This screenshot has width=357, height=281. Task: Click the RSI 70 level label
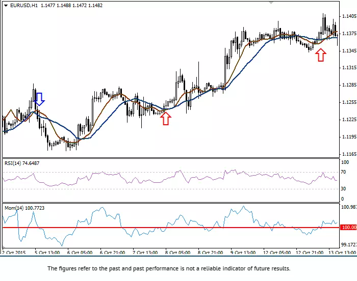click(x=343, y=172)
